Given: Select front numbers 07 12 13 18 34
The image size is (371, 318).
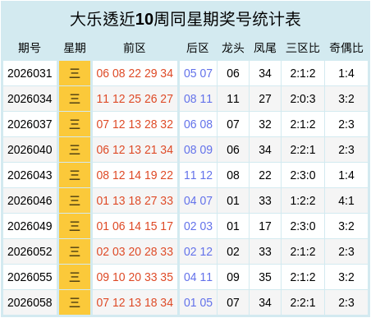Looking at the screenshot, I should tap(135, 302).
